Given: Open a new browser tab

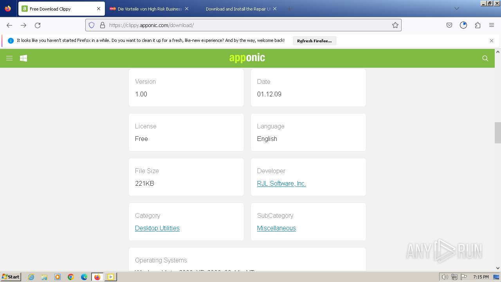Looking at the screenshot, I should (290, 9).
